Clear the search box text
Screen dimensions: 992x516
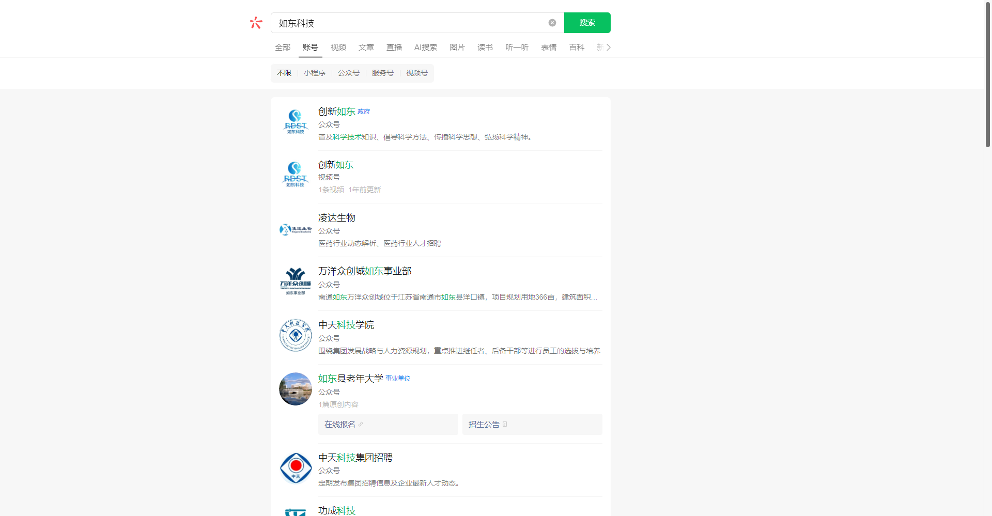[552, 23]
